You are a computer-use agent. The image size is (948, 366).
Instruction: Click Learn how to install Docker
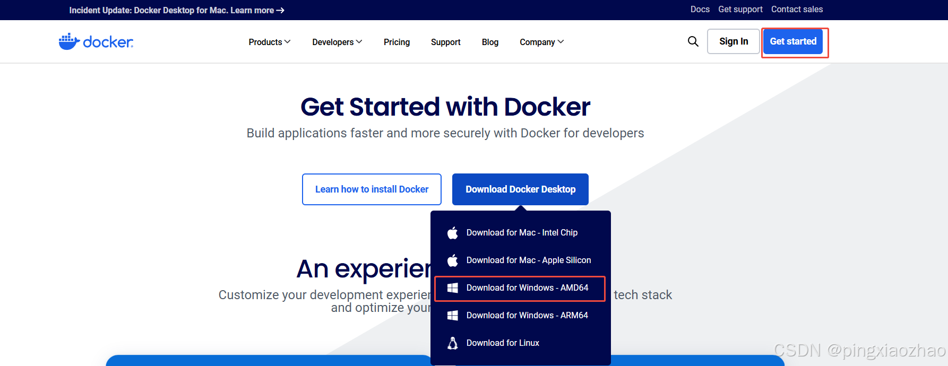(x=372, y=189)
